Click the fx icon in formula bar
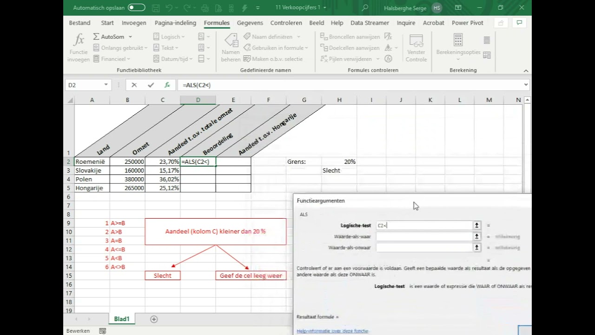 pos(167,85)
